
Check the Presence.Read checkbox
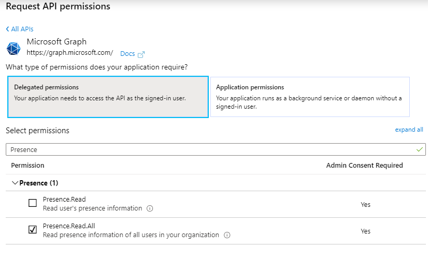(32, 203)
